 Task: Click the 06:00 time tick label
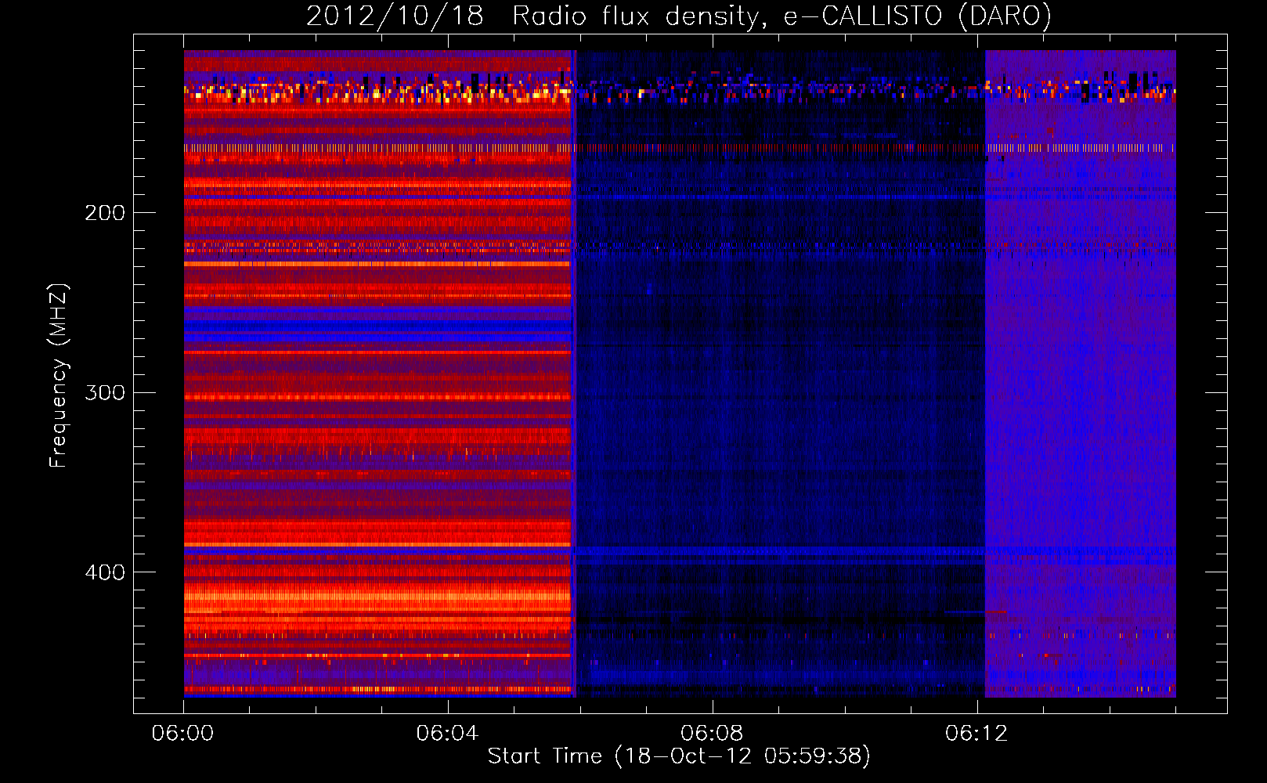(x=183, y=734)
